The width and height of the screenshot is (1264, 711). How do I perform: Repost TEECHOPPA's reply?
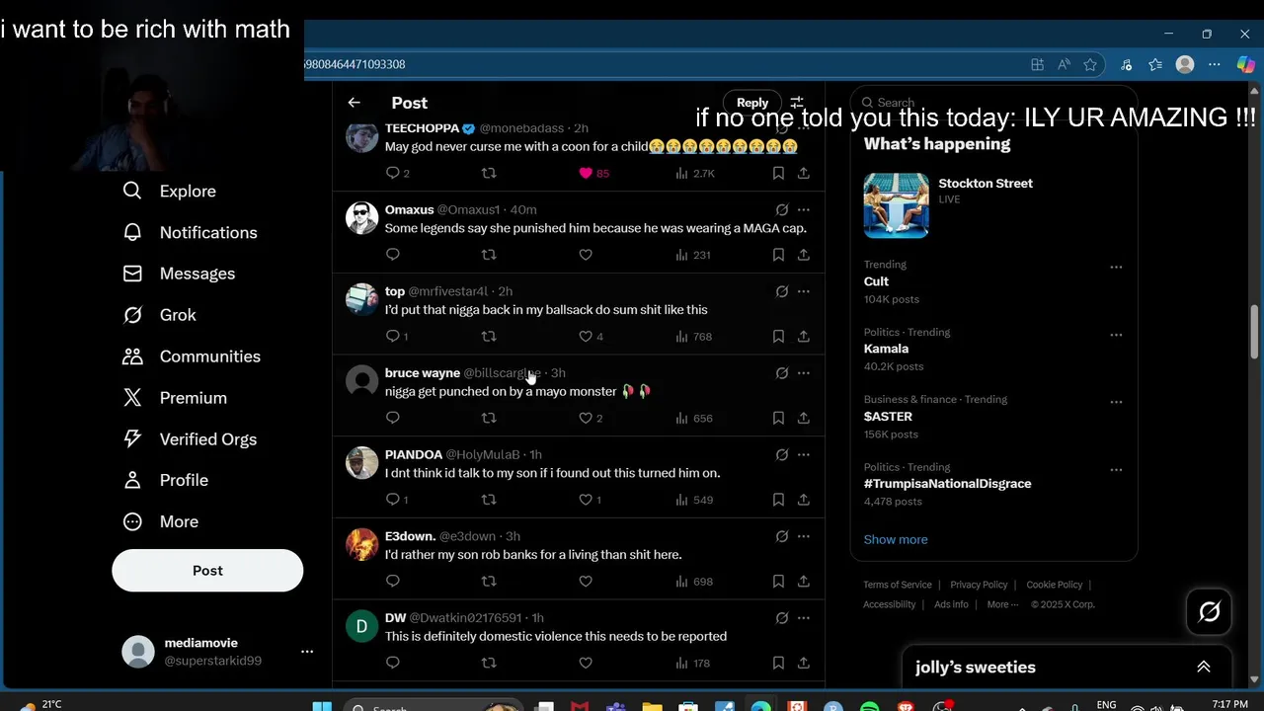[x=489, y=173]
